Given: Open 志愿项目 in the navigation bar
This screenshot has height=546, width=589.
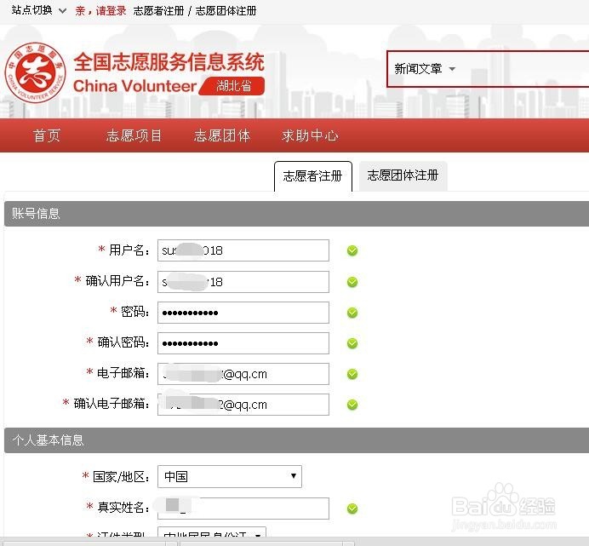Looking at the screenshot, I should click(134, 135).
